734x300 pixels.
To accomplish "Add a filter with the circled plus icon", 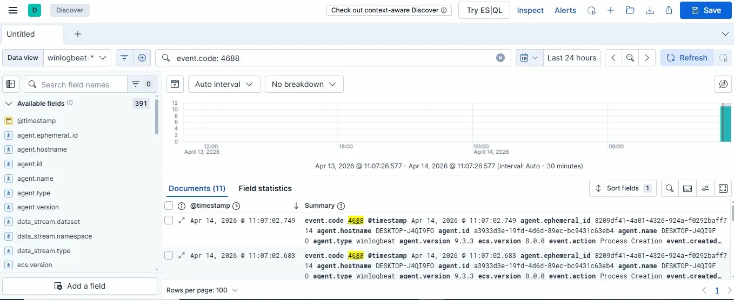I will pyautogui.click(x=142, y=58).
